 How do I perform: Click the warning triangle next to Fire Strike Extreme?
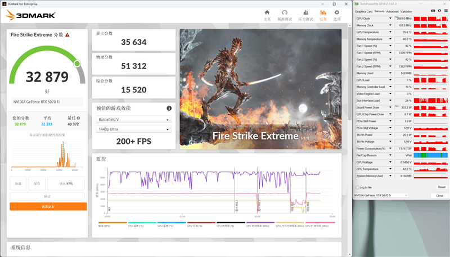pyautogui.click(x=67, y=35)
